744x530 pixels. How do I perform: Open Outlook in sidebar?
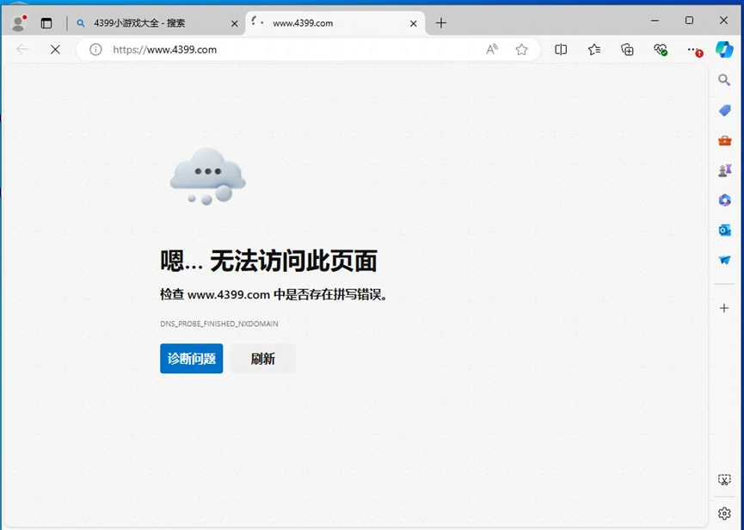pos(724,230)
